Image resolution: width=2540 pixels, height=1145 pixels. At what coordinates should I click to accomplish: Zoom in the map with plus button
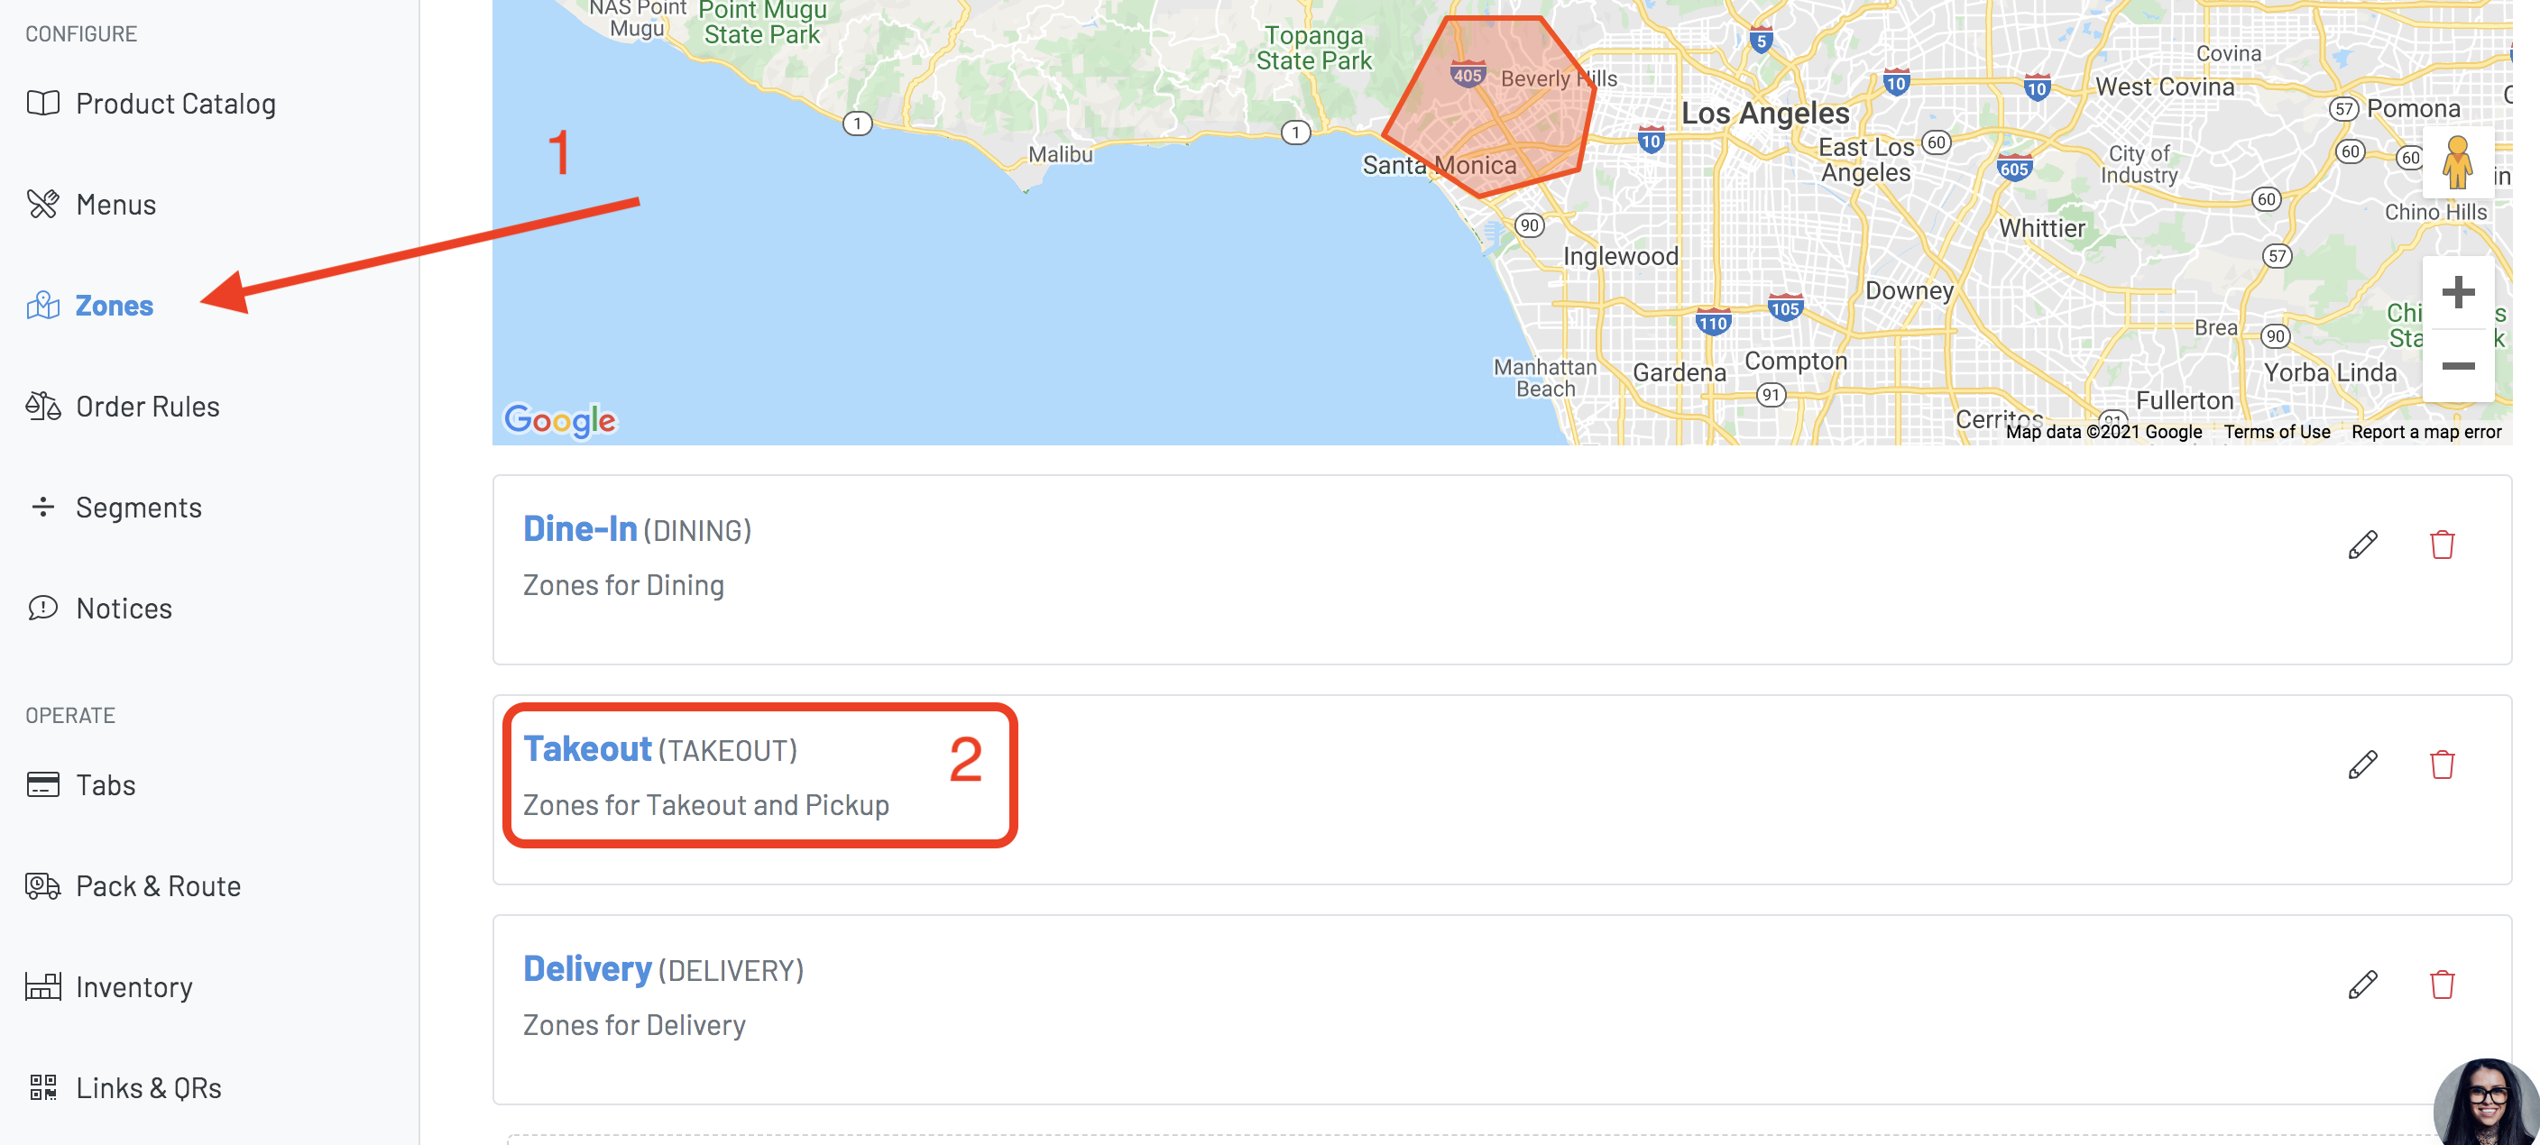[2457, 293]
